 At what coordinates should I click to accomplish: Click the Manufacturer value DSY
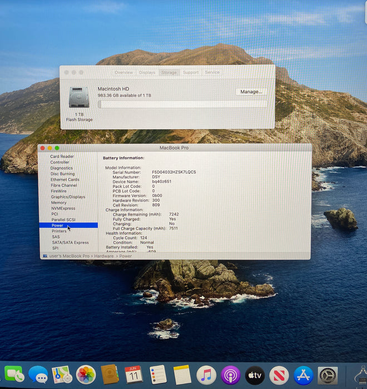156,177
